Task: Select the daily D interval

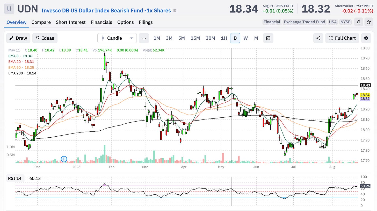Action: pyautogui.click(x=235, y=38)
